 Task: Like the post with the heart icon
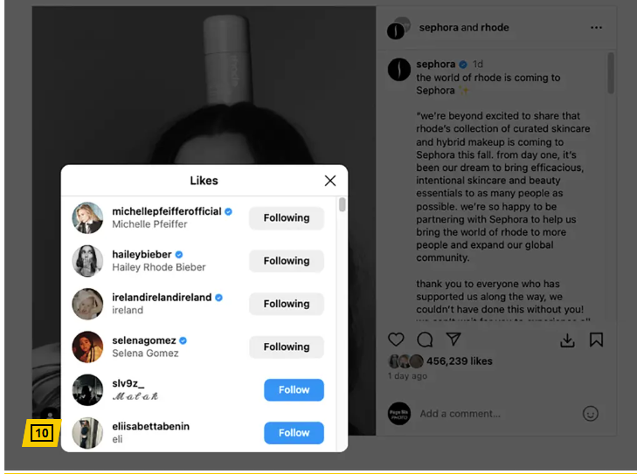coord(396,340)
